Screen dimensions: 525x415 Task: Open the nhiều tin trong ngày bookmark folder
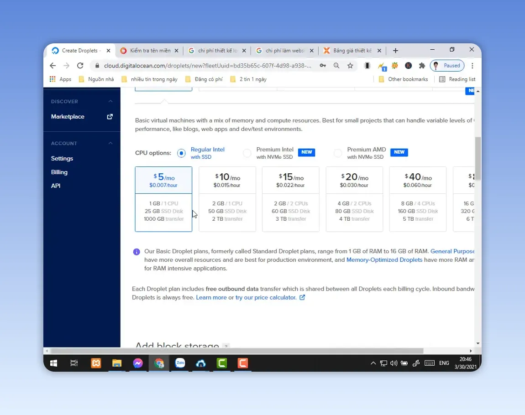point(149,79)
